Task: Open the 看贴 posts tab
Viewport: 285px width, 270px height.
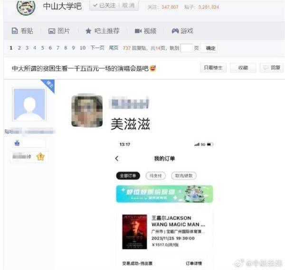Action: coord(22,31)
